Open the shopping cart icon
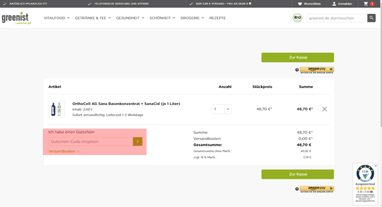Viewport: 382px width, 207px height. pyautogui.click(x=365, y=4)
